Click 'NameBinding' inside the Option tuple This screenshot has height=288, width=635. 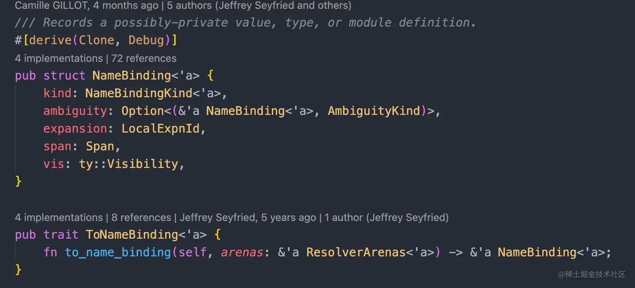click(x=246, y=111)
